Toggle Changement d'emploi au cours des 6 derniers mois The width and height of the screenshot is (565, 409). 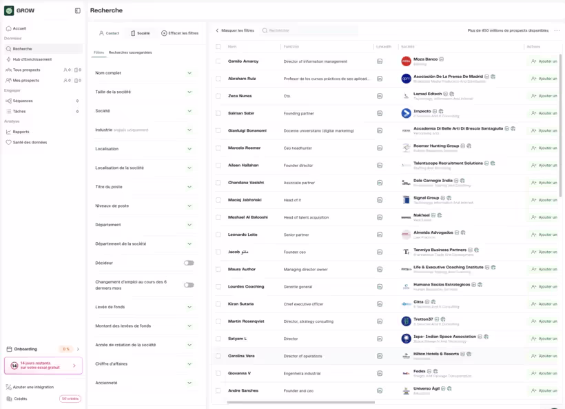pos(189,285)
